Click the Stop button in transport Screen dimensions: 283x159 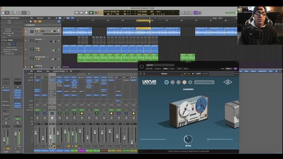pyautogui.click(x=86, y=13)
